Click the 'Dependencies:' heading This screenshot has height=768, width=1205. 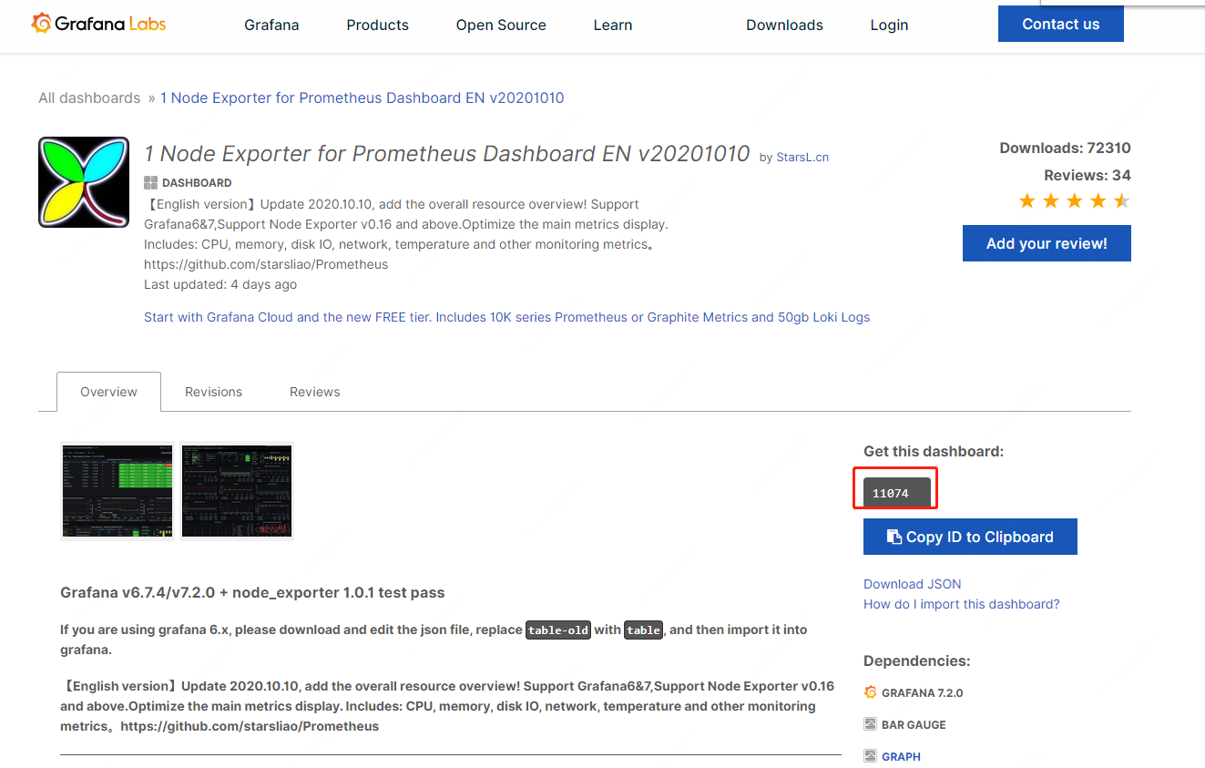917,660
